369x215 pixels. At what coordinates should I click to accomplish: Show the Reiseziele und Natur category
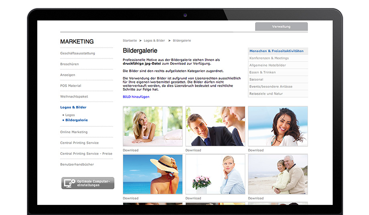[x=266, y=94]
